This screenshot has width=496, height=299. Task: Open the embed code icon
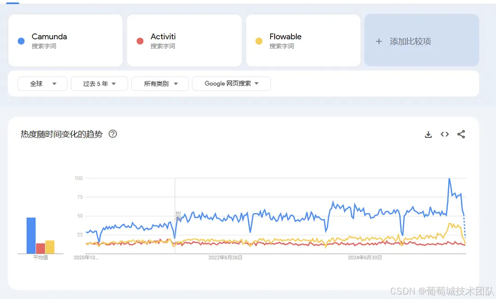pos(445,134)
